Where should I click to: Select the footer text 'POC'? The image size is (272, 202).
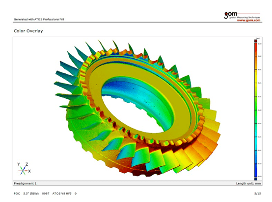coord(17,194)
